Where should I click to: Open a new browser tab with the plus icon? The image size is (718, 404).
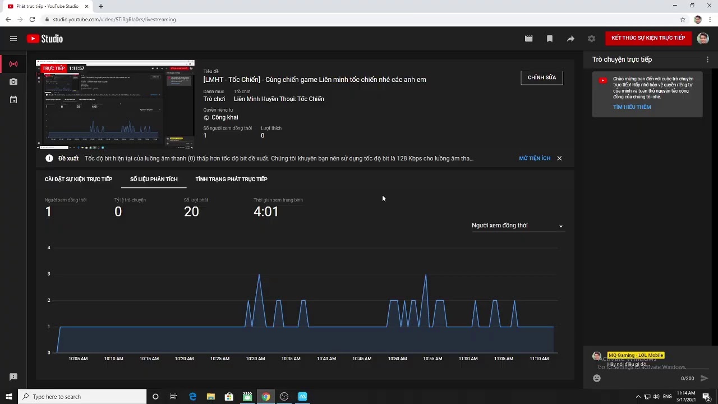pyautogui.click(x=100, y=6)
